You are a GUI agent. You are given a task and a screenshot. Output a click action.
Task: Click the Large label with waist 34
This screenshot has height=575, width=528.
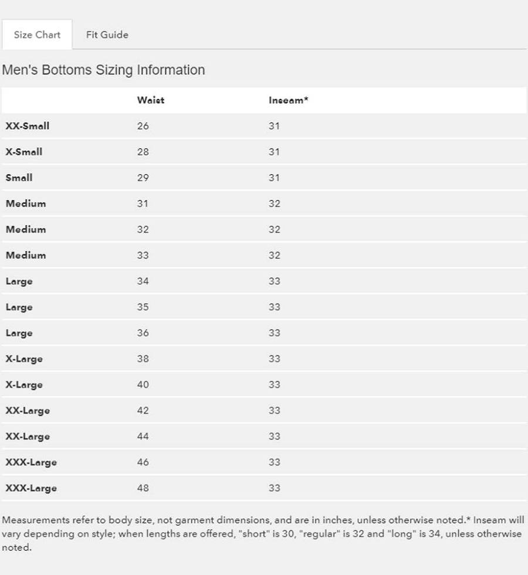(x=19, y=281)
